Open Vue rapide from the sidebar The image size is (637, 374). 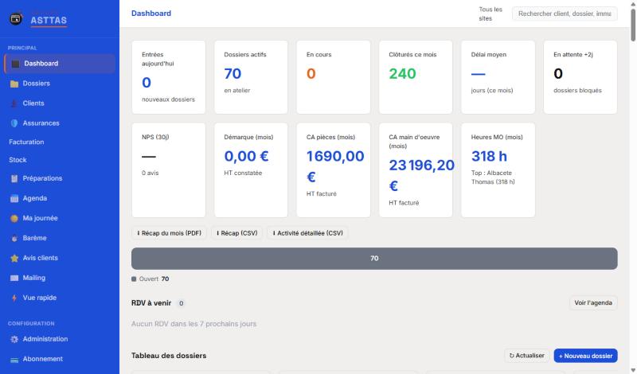click(59, 298)
